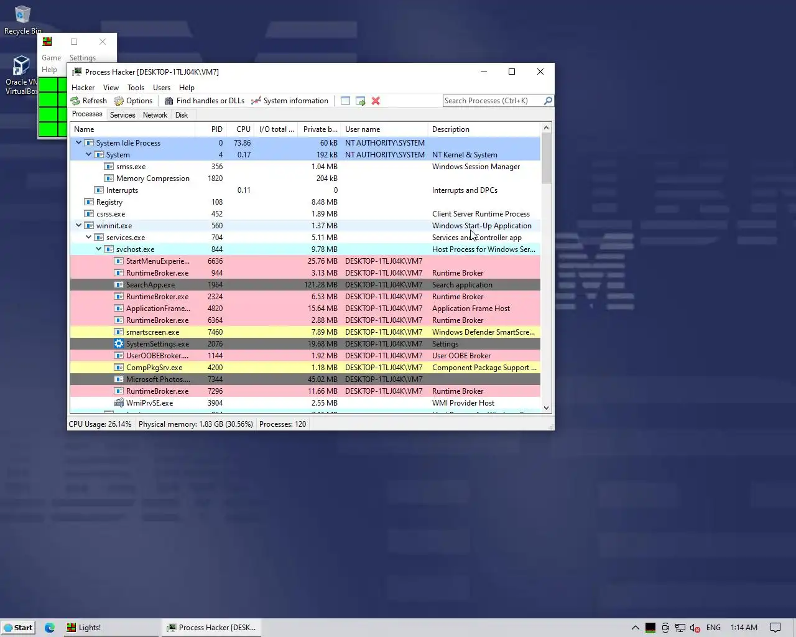This screenshot has height=637, width=796.
Task: Open System information graph window
Action: click(x=290, y=101)
